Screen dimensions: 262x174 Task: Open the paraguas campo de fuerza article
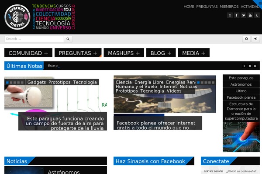pyautogui.click(x=65, y=124)
